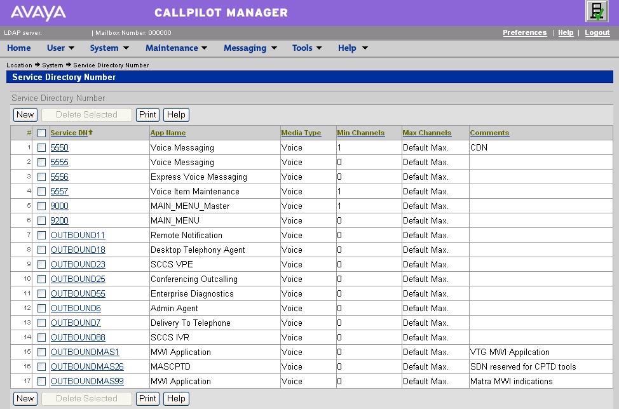Select the checkbox for Service DN 9200
The width and height of the screenshot is (619, 409).
[41, 221]
